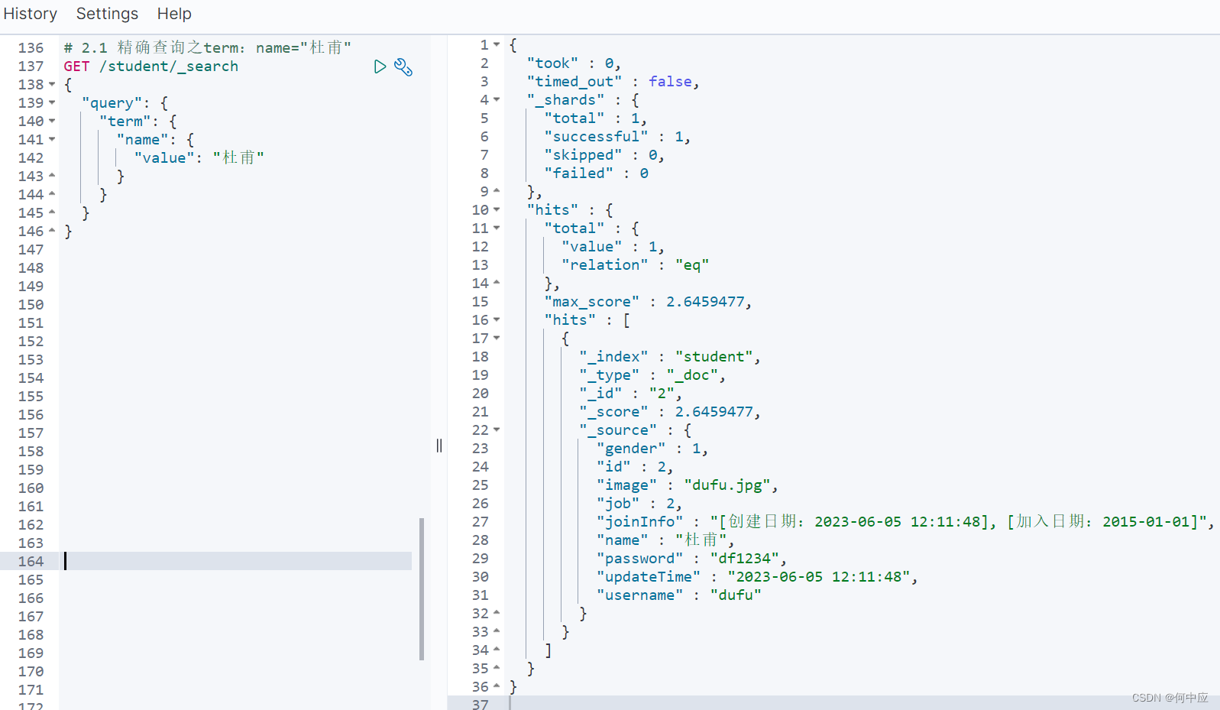The height and width of the screenshot is (710, 1220).
Task: Open the Help menu
Action: tap(174, 14)
